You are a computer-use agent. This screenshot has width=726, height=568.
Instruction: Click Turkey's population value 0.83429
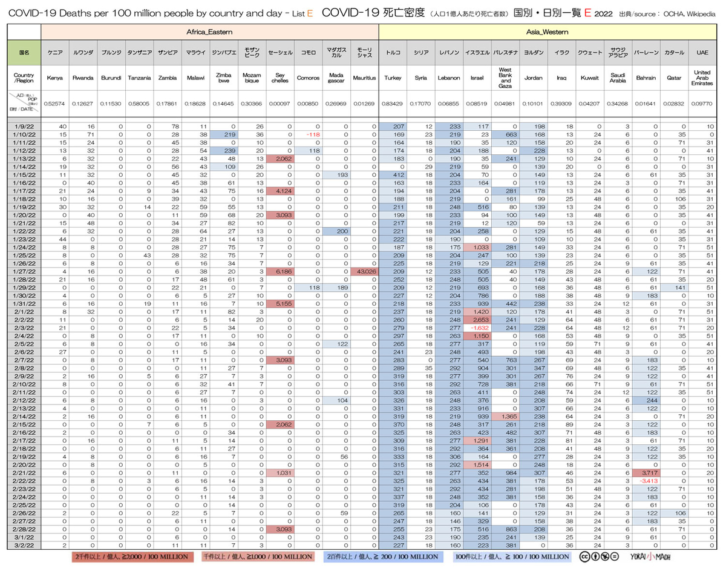pyautogui.click(x=393, y=104)
